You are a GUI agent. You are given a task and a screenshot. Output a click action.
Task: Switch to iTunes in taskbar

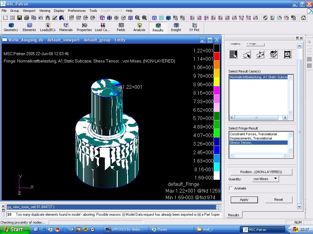(171, 229)
